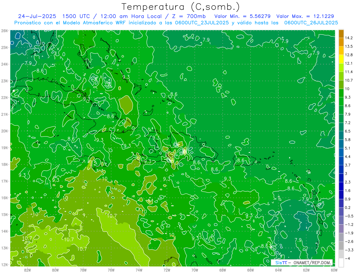Pick the dark orange swatch above 14.2
The image size is (355, 274).
point(341,34)
